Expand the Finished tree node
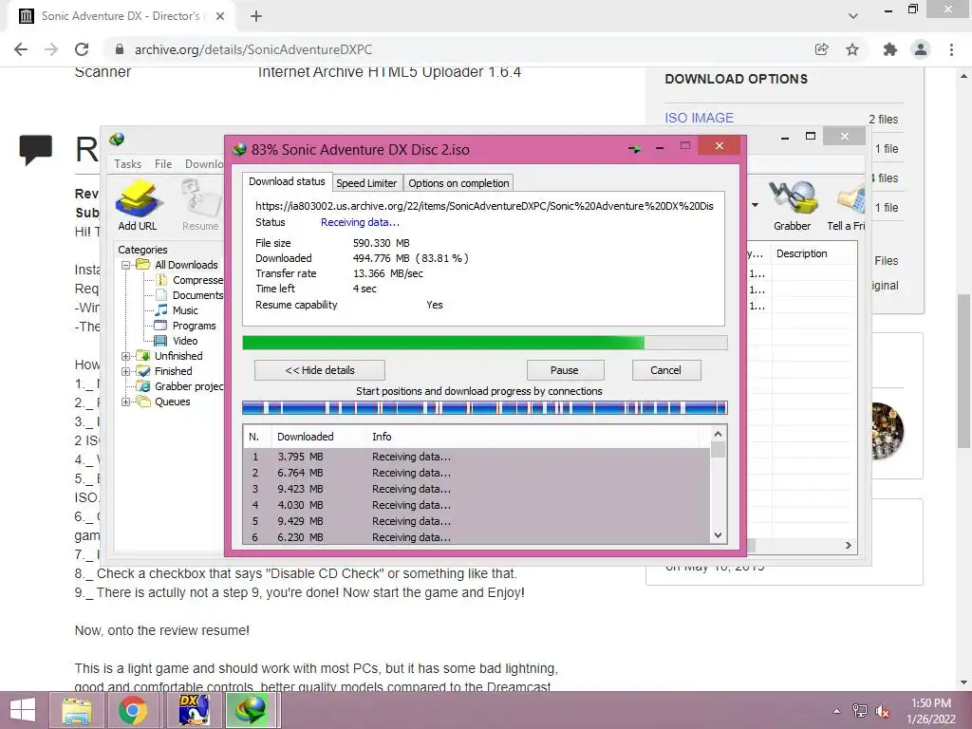 [x=126, y=371]
